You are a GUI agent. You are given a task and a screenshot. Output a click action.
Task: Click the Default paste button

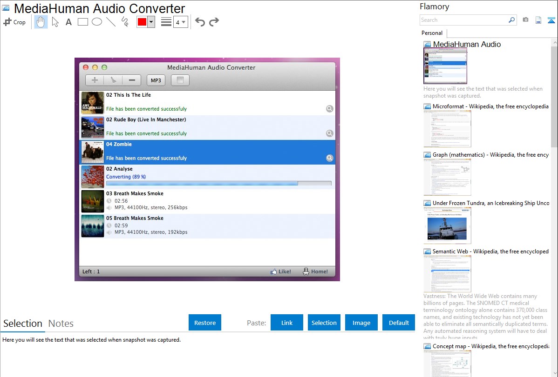click(x=399, y=323)
